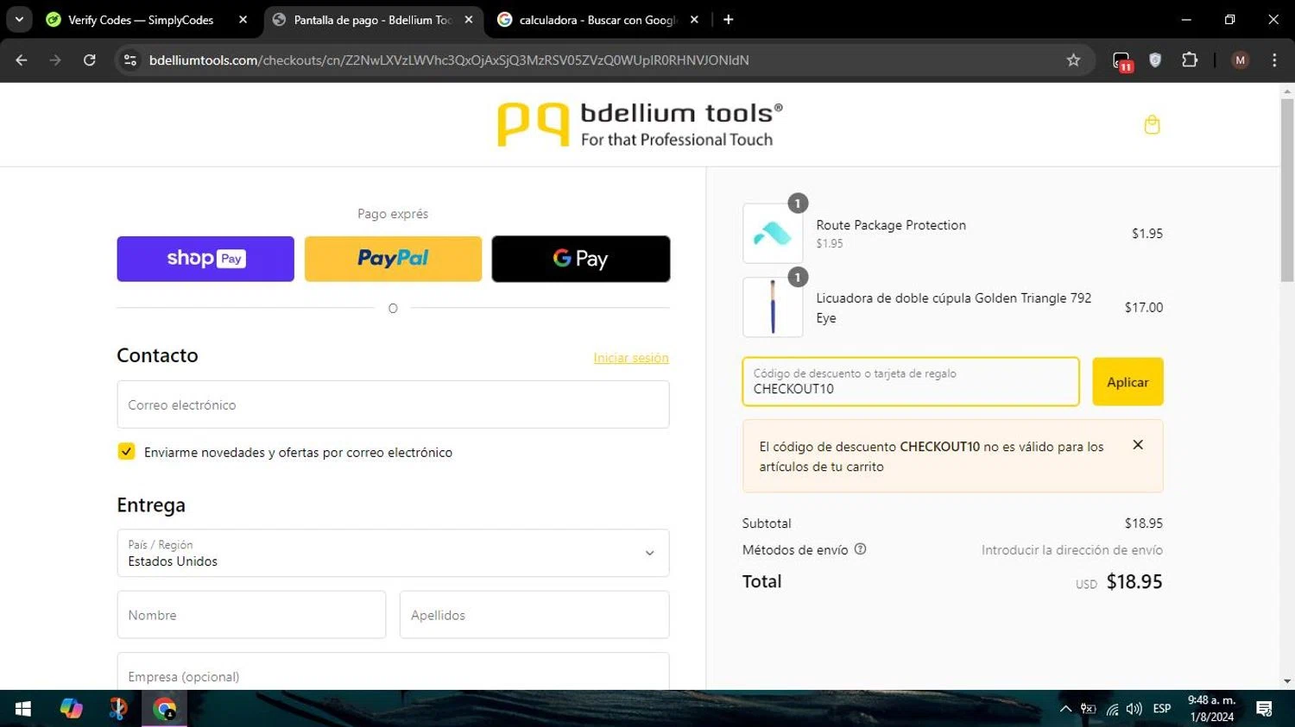Launch Chrome from the taskbar

coord(164,709)
